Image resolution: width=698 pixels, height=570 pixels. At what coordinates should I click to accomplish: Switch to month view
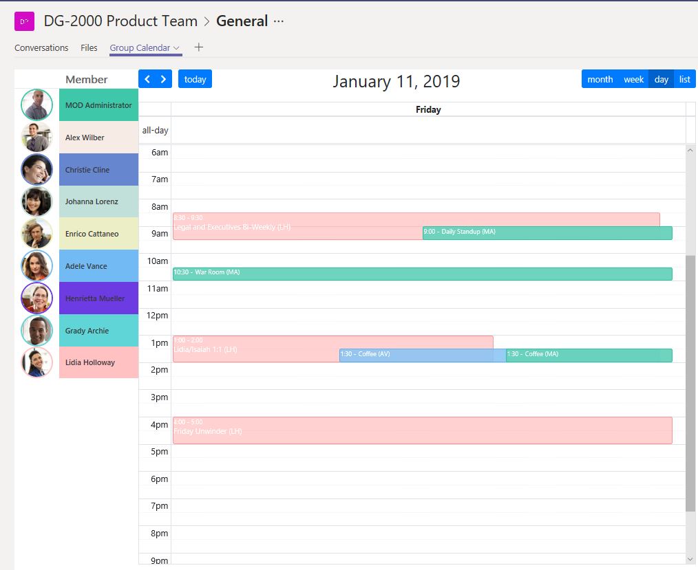pos(600,78)
